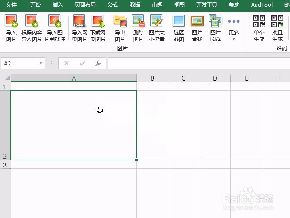Open the 视图 view tab
The width and height of the screenshot is (290, 218).
pyautogui.click(x=179, y=5)
